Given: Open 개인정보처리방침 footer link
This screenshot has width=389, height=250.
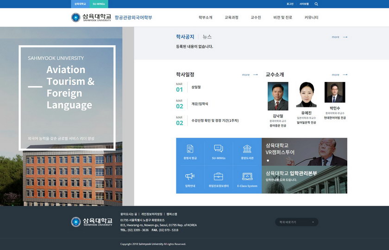Looking at the screenshot, I should 151,214.
